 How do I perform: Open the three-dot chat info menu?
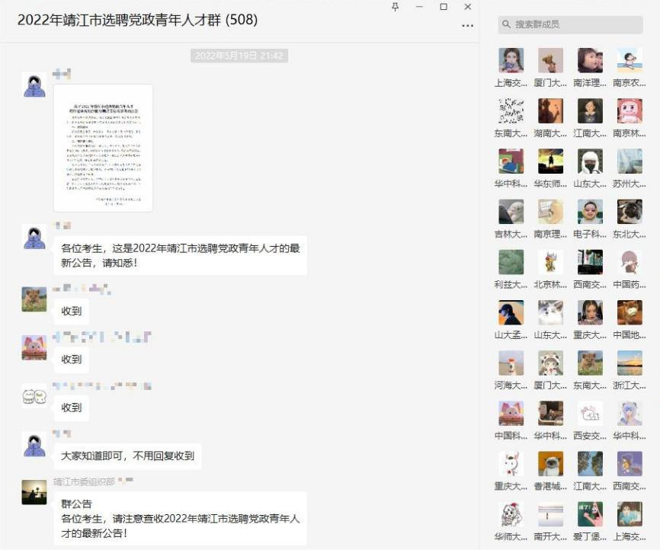(467, 25)
